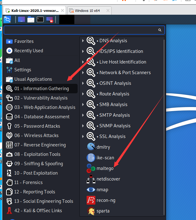Open the SSL Analysis submenu label
This screenshot has width=196, height=220.
(x=112, y=136)
